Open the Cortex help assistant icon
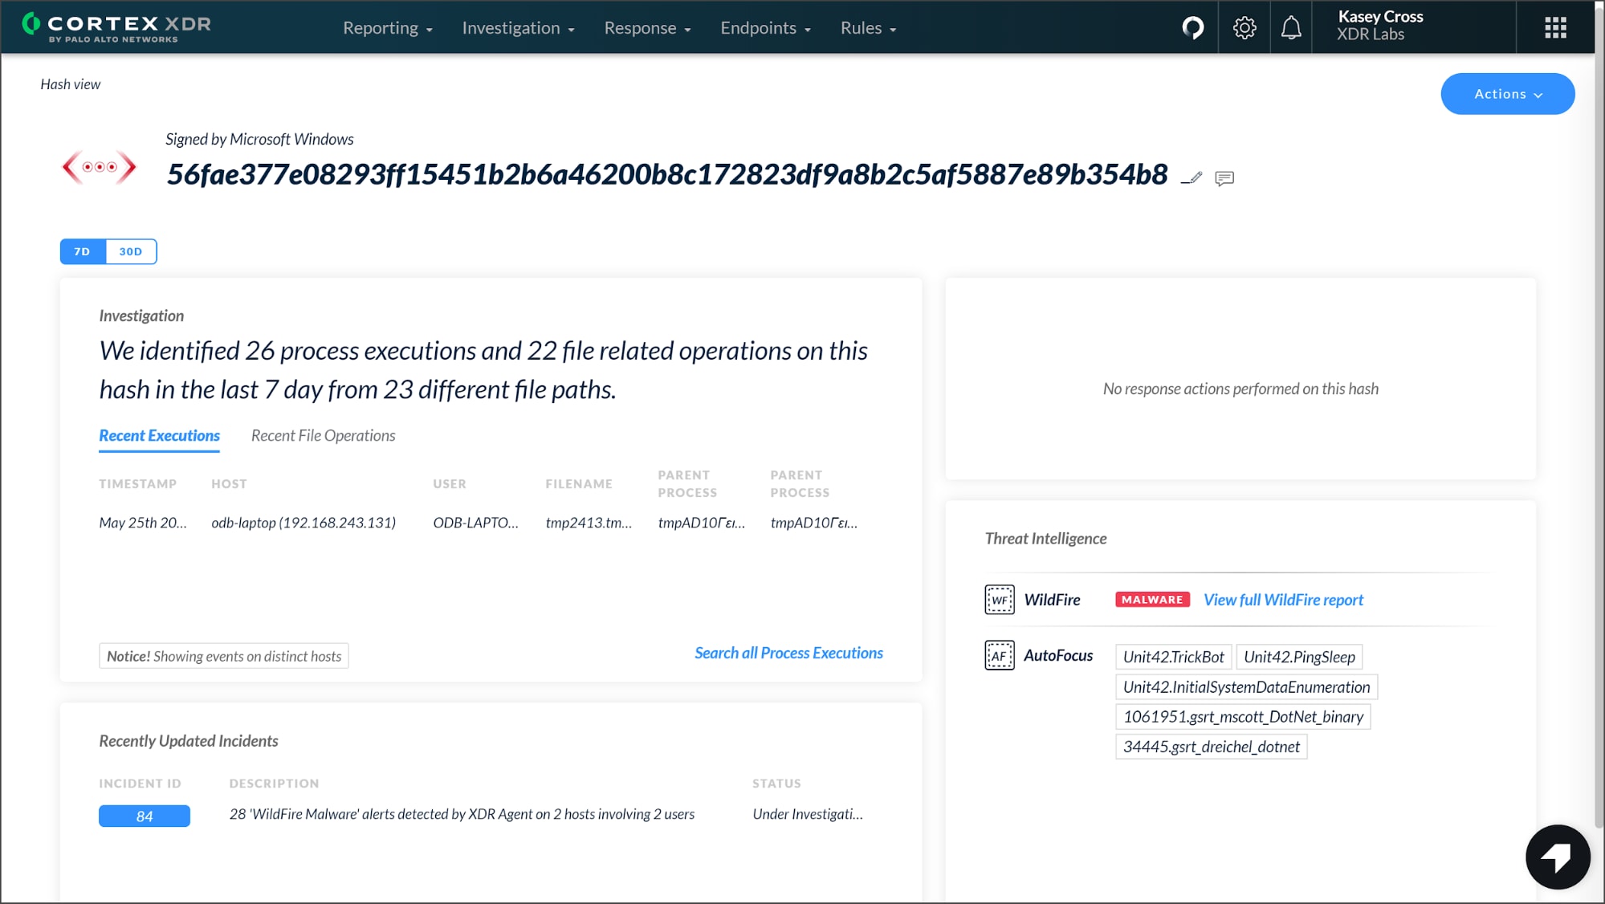 pyautogui.click(x=1193, y=28)
